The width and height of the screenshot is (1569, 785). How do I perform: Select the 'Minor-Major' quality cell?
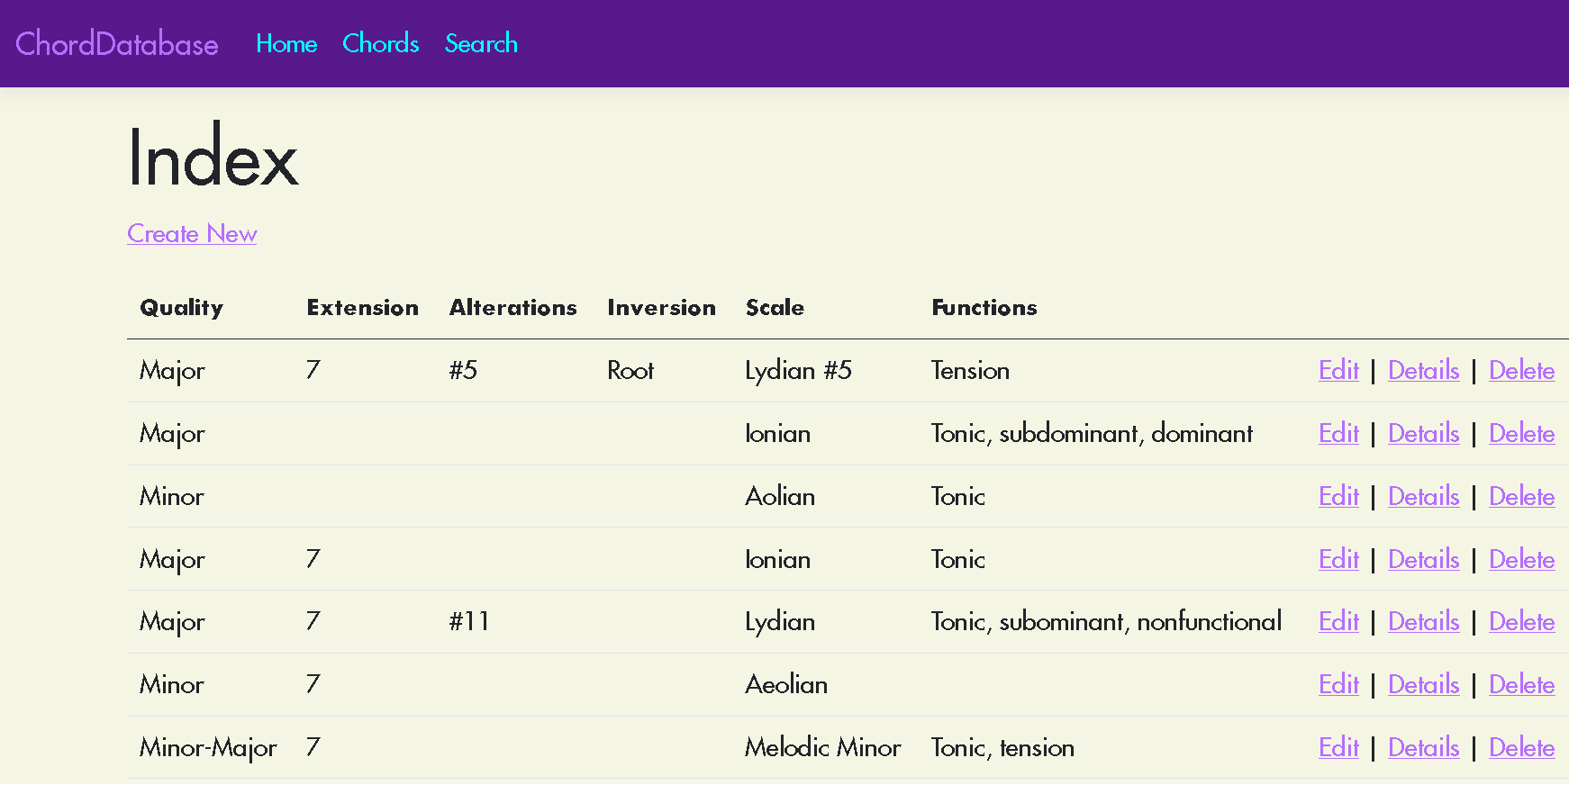(x=208, y=747)
